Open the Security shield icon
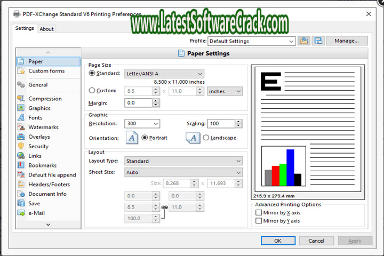Image resolution: width=384 pixels, height=256 pixels. point(21,146)
